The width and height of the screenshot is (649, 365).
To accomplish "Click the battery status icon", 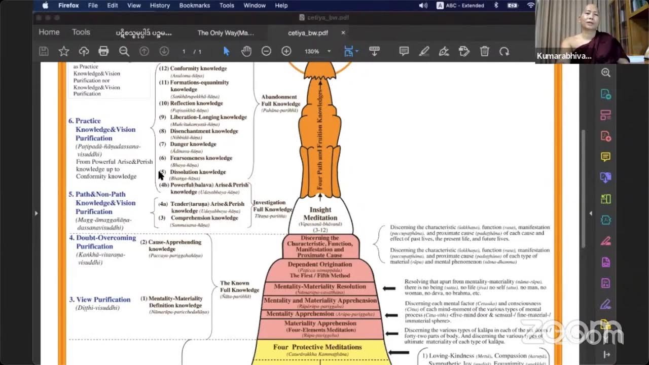I will pos(513,6).
